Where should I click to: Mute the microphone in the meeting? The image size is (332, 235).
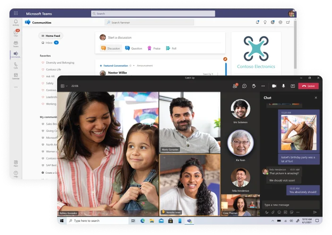tap(283, 86)
